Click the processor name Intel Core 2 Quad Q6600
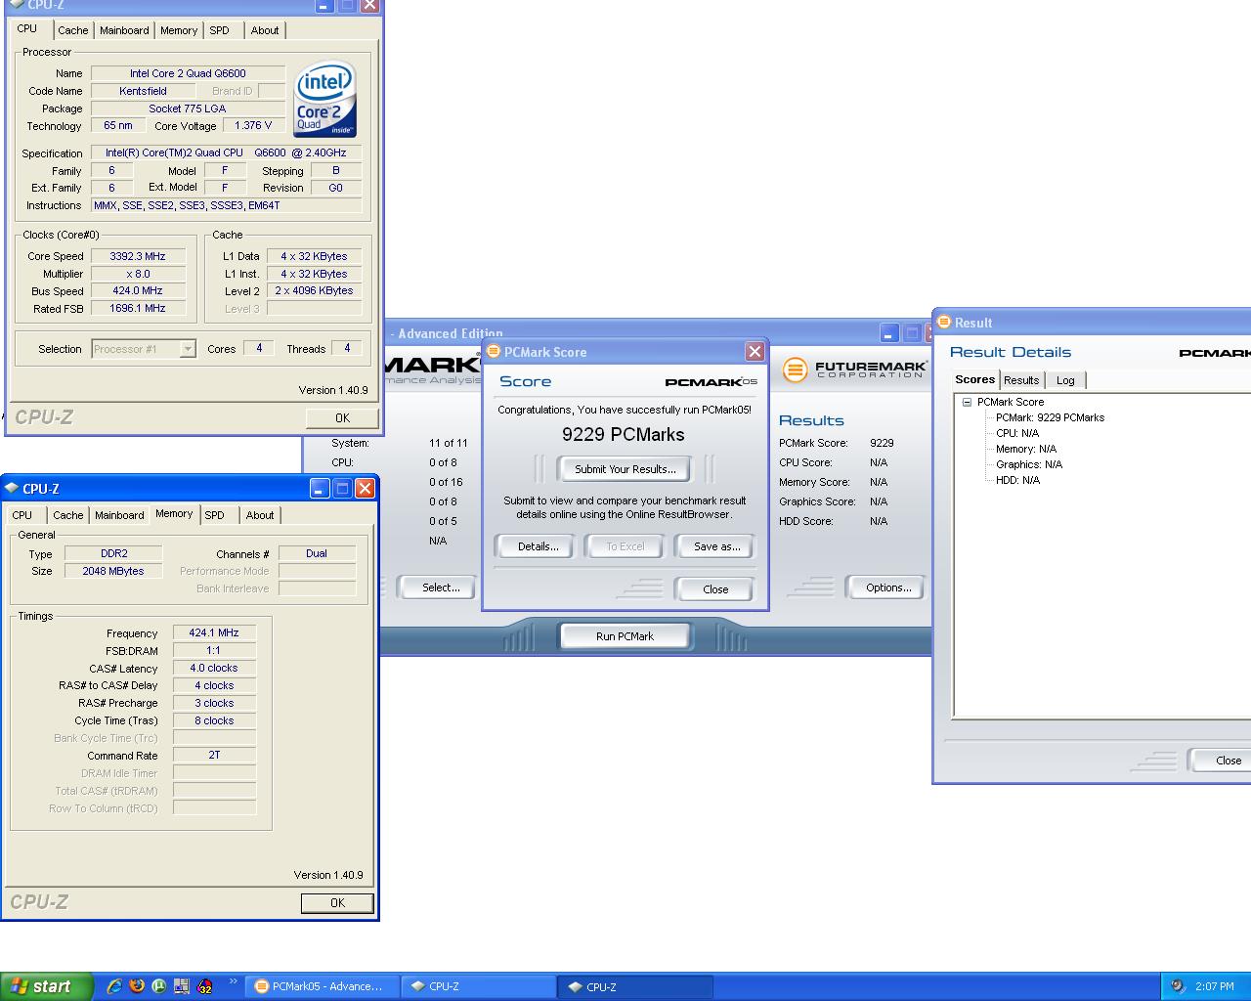 pyautogui.click(x=188, y=73)
